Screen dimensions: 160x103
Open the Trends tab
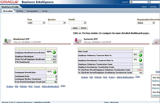point(44,11)
